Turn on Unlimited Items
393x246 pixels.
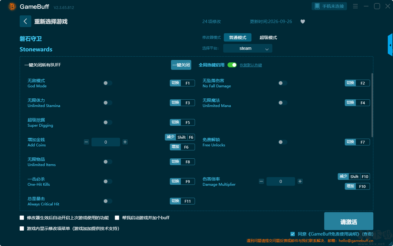[108, 162]
